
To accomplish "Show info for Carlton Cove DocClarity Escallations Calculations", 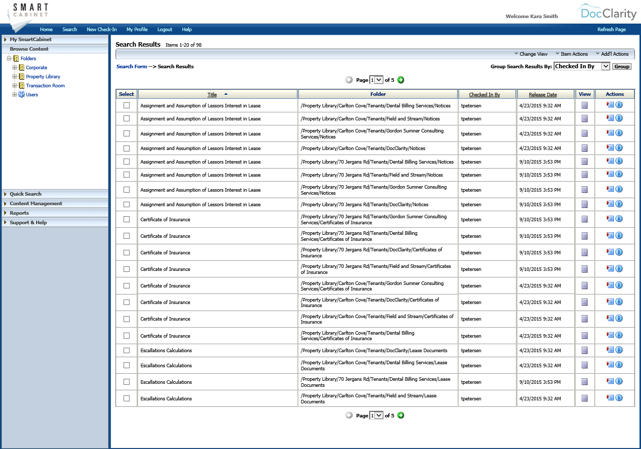I will 619,350.
